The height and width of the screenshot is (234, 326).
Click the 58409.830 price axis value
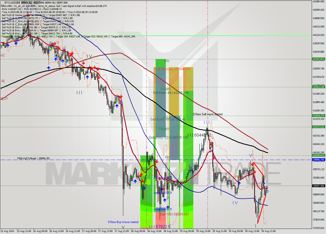tap(319, 203)
